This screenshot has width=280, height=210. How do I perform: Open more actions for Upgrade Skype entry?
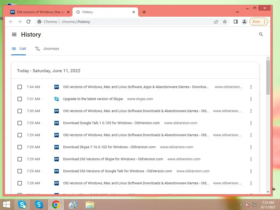tap(251, 99)
